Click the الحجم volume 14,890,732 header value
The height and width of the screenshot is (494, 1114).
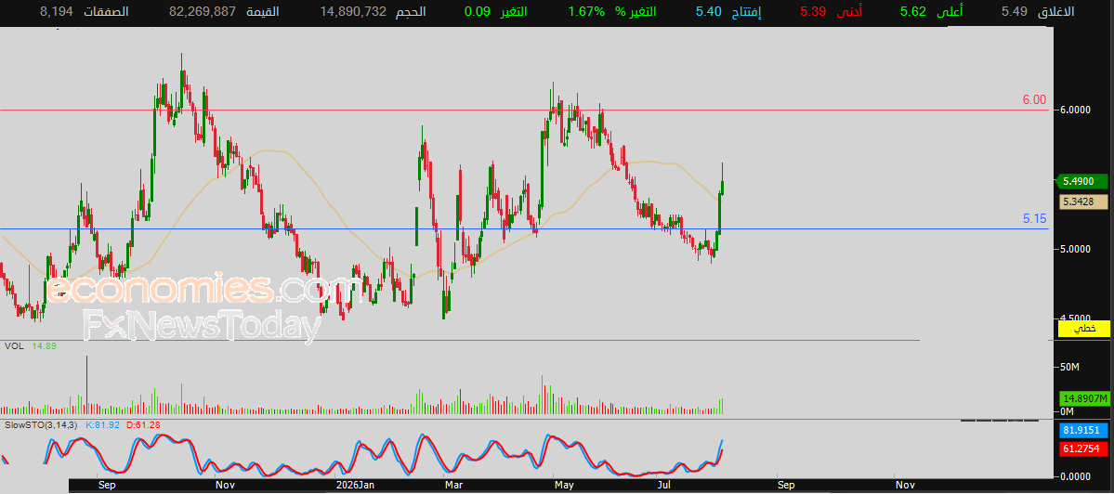tap(353, 11)
